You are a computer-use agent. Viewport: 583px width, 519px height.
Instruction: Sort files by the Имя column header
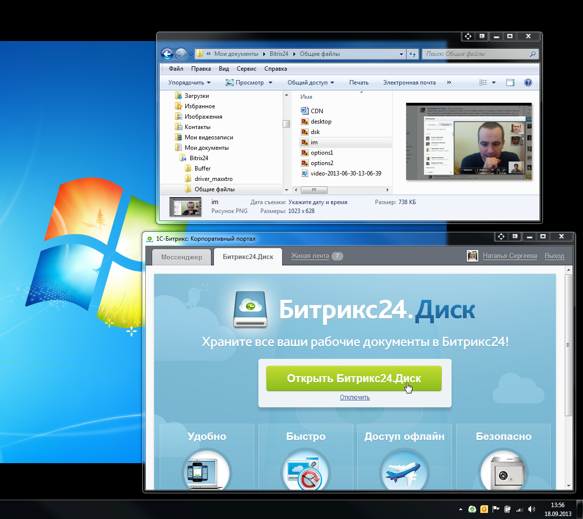click(306, 97)
